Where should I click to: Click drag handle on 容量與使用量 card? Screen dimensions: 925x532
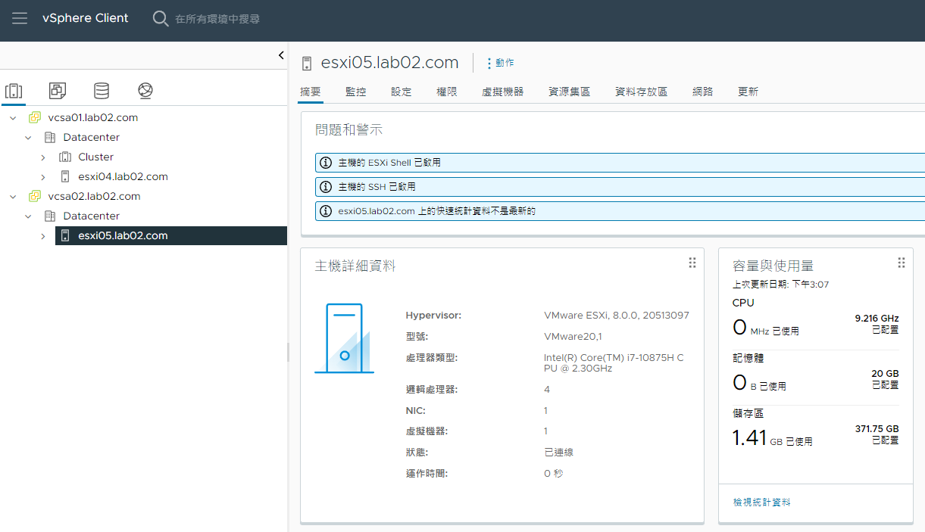tap(902, 263)
